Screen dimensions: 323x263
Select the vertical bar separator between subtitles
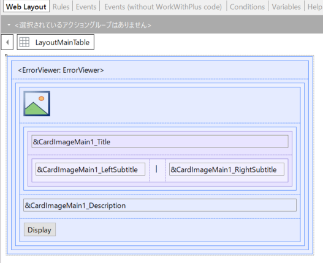(156, 169)
